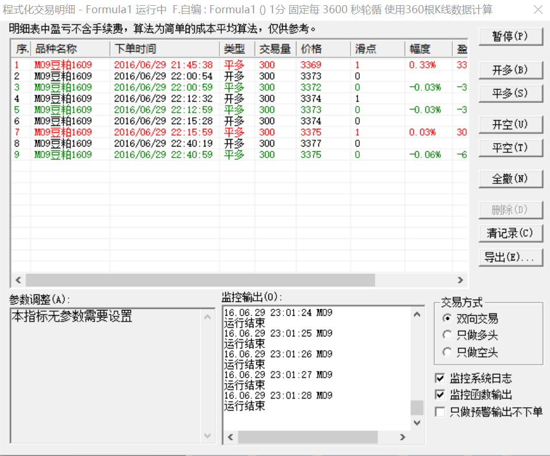550x456 pixels.
Task: Click the 平多(S) close long button
Action: [x=510, y=93]
